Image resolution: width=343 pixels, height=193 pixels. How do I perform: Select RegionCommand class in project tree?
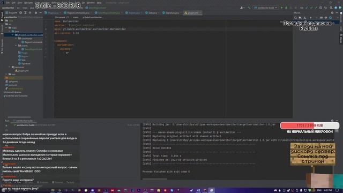click(32, 42)
